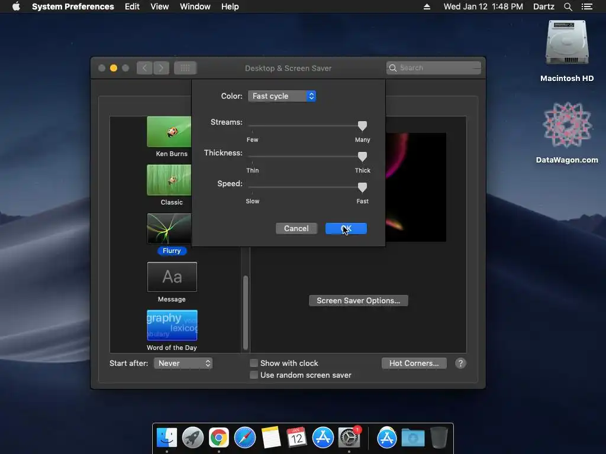The height and width of the screenshot is (454, 606).
Task: Enable Use random screen saver
Action: point(254,375)
